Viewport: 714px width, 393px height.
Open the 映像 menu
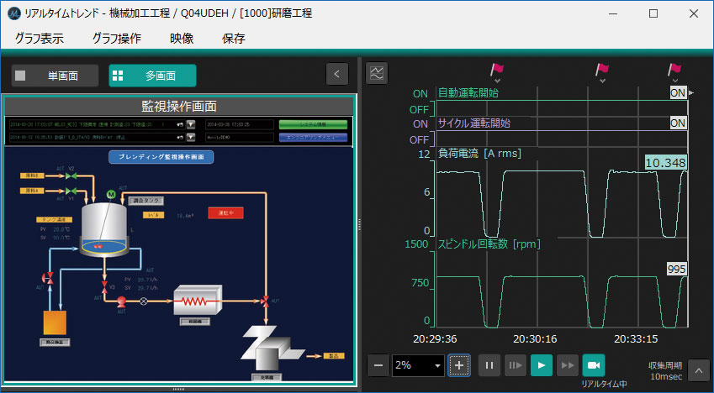[x=182, y=38]
